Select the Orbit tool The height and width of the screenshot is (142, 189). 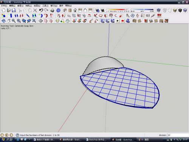click(3, 21)
